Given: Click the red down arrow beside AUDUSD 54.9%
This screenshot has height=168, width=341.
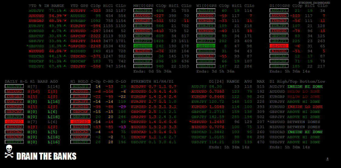Looking at the screenshot, I should pyautogui.click(x=65, y=16).
